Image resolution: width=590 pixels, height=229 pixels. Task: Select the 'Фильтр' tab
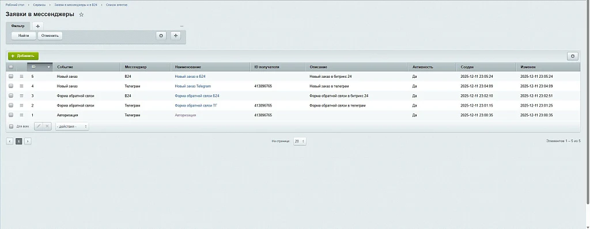click(18, 26)
